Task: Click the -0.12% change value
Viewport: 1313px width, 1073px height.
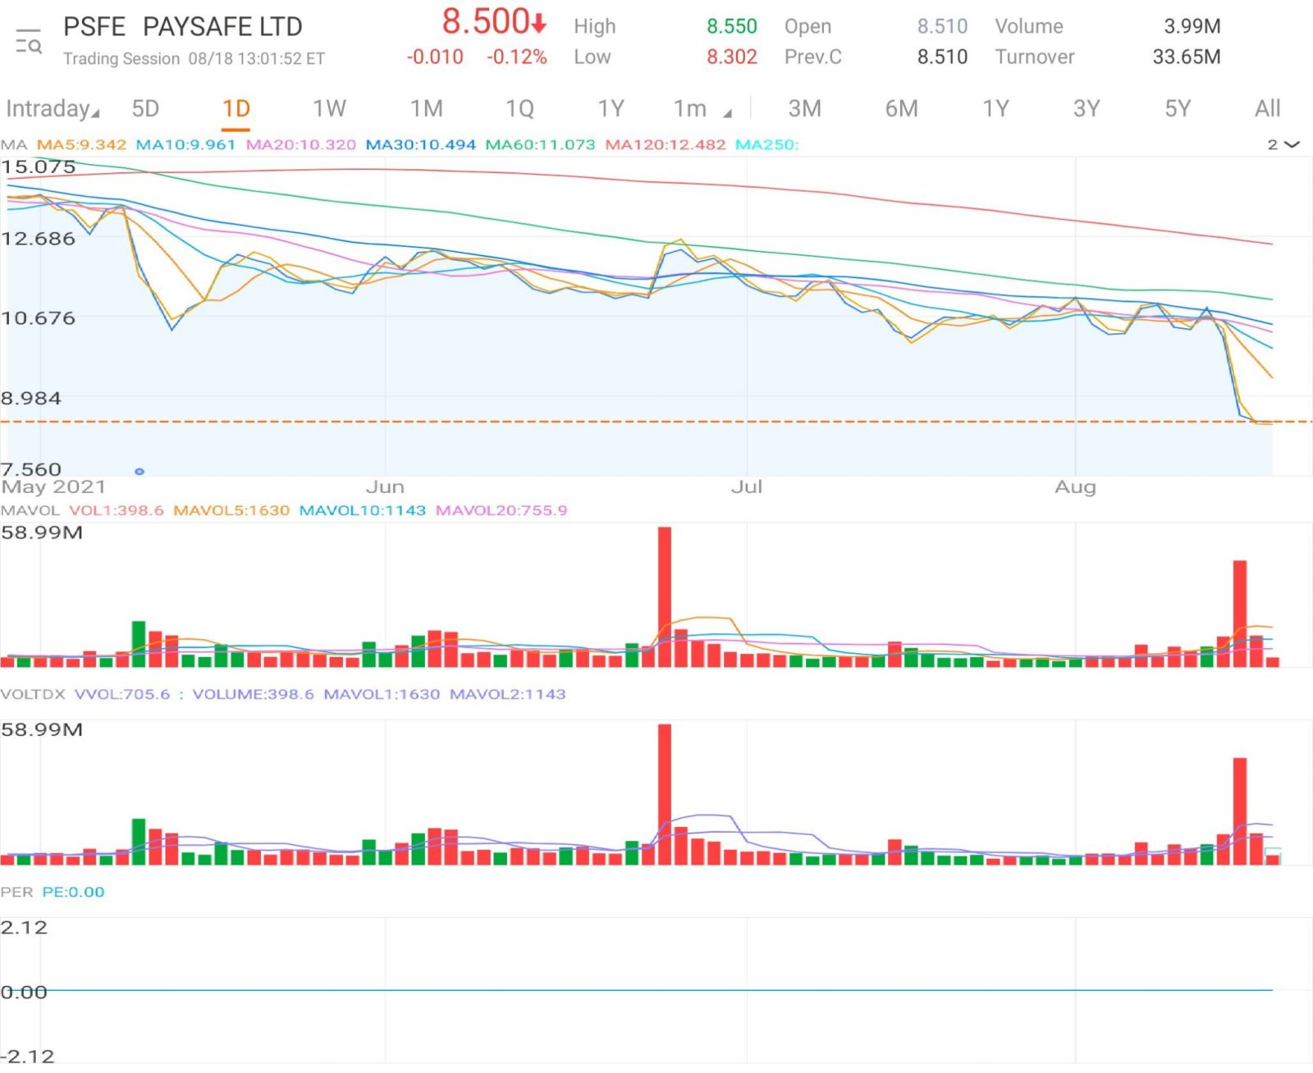Action: pos(517,57)
